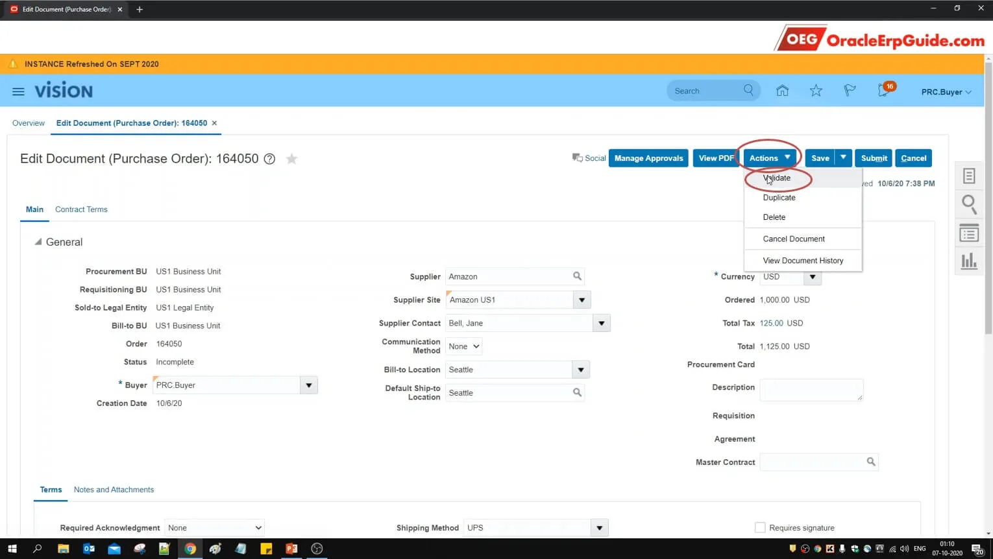Open the Save button dropdown arrow
Screen dimensions: 993x559
click(843, 158)
